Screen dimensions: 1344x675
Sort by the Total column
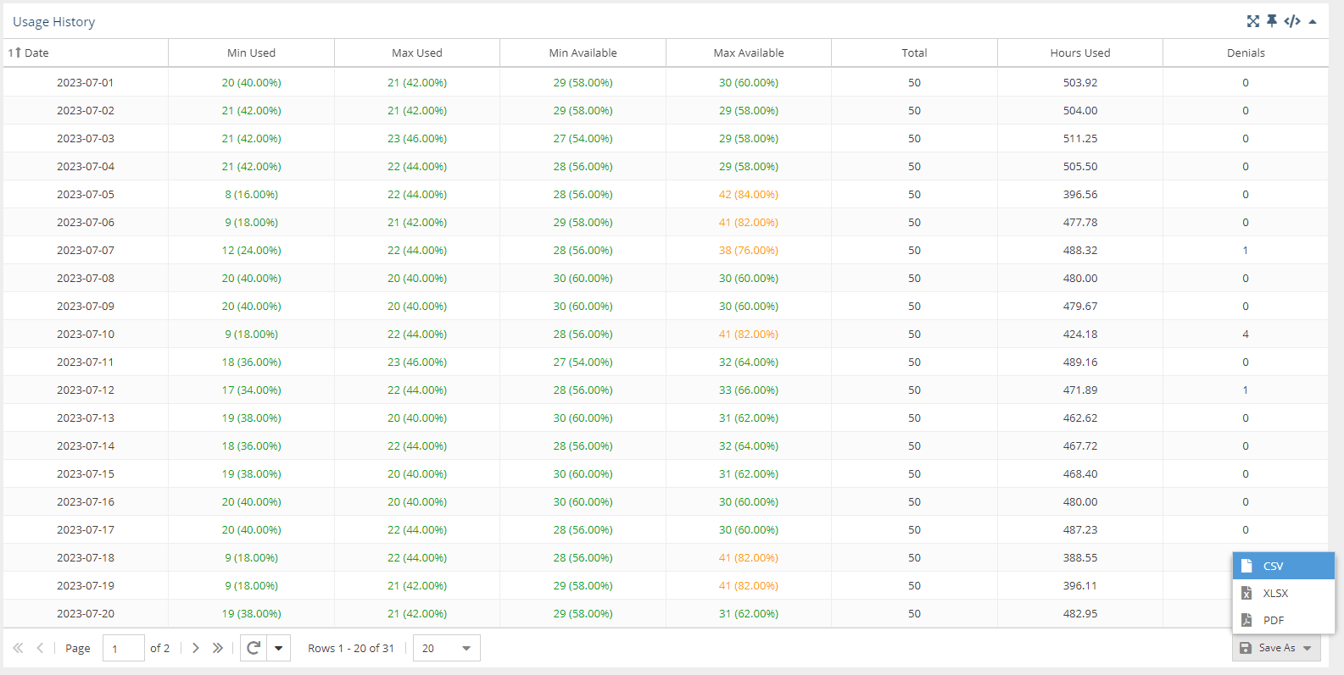(914, 53)
